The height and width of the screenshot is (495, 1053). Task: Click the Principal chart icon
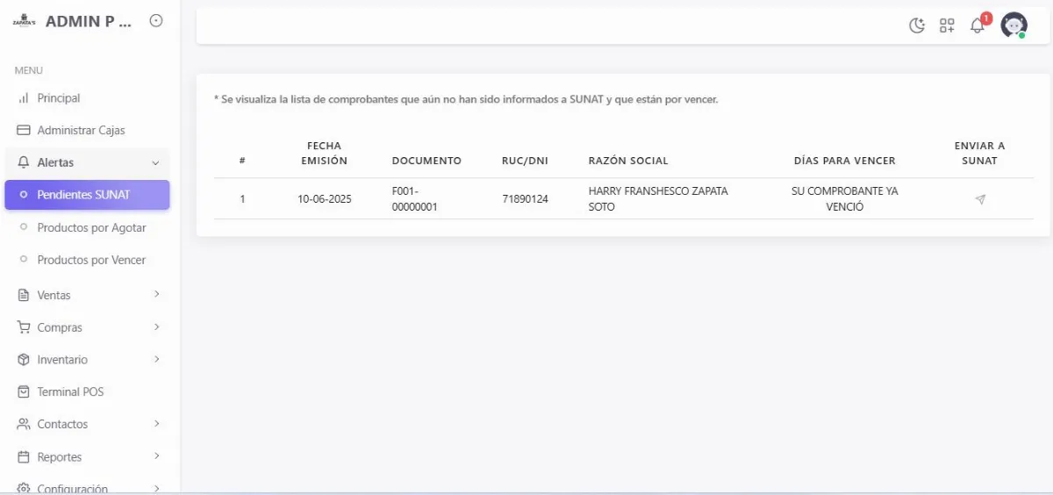tap(24, 98)
